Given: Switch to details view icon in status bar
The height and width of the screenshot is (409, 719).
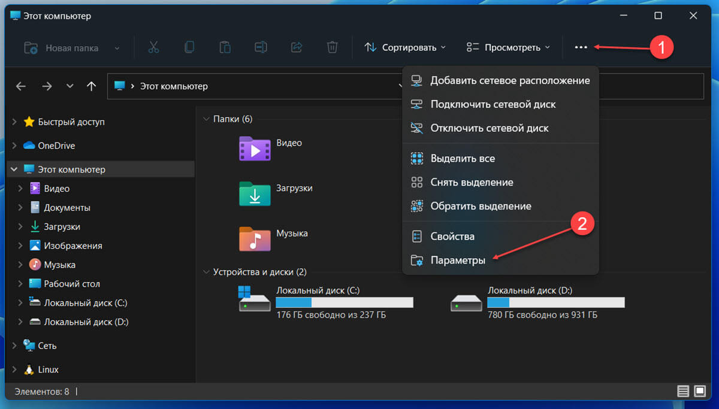Looking at the screenshot, I should [x=683, y=392].
